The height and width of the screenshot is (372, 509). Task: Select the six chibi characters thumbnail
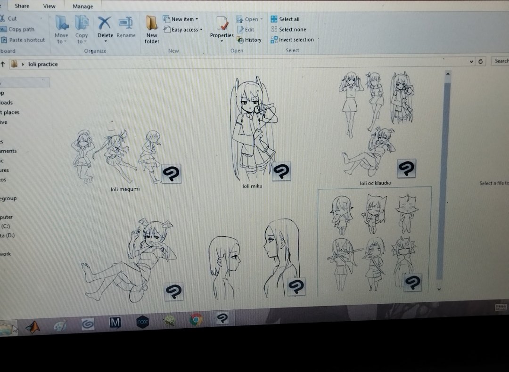tap(375, 242)
